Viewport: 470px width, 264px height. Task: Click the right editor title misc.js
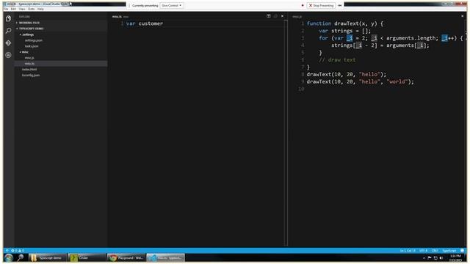(297, 16)
